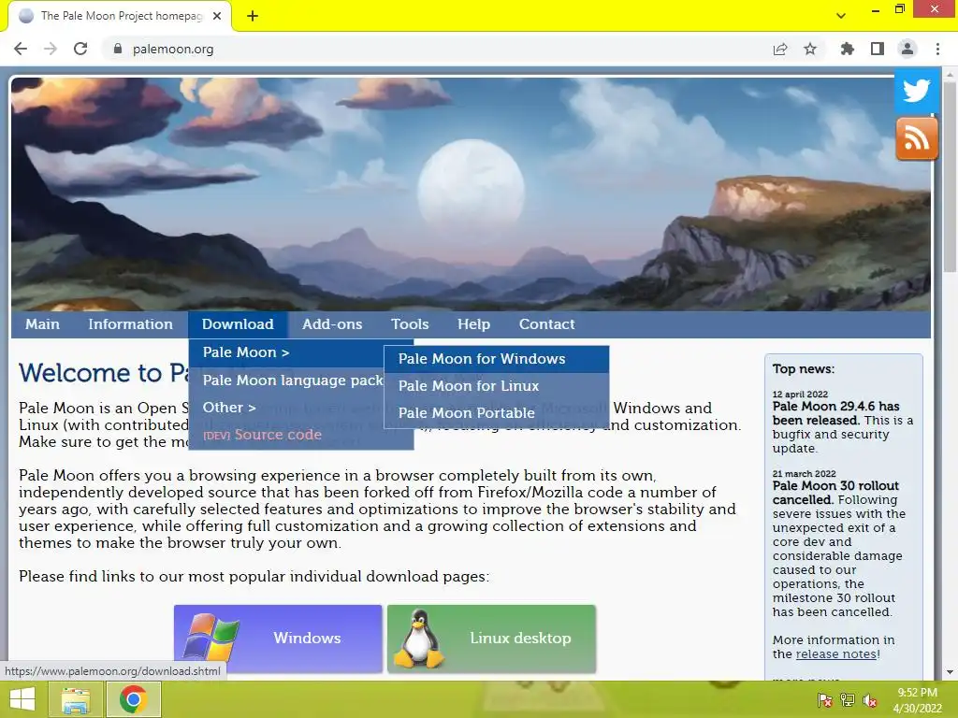The width and height of the screenshot is (958, 718).
Task: Select the Main menu item
Action: coord(42,324)
